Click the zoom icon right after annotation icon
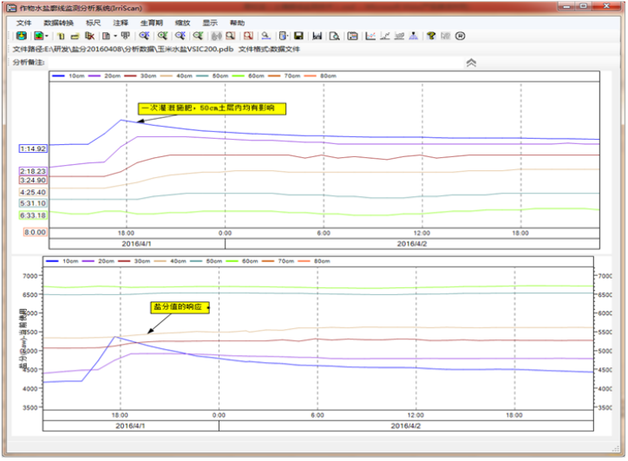 [x=144, y=36]
